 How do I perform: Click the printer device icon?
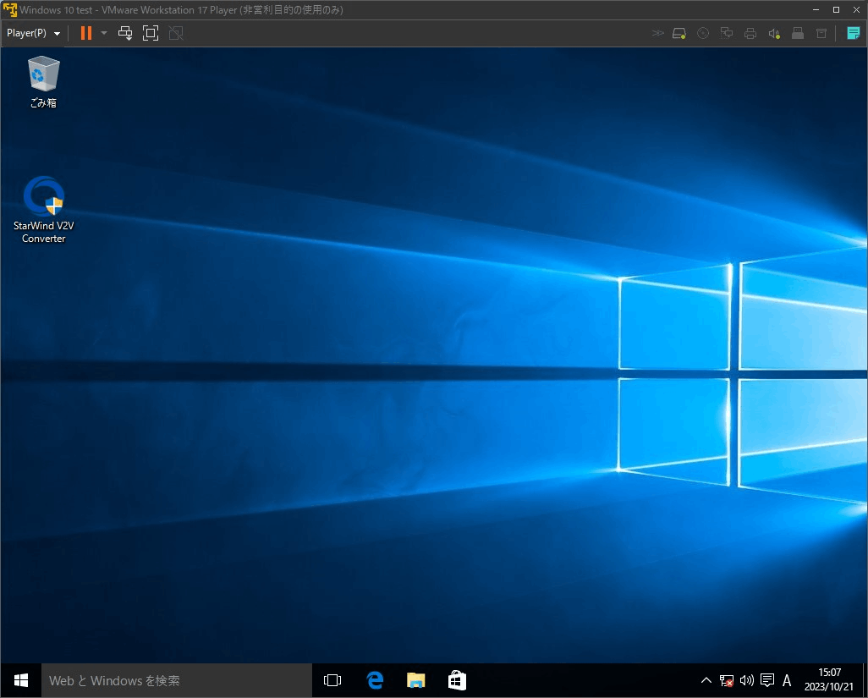(x=750, y=33)
